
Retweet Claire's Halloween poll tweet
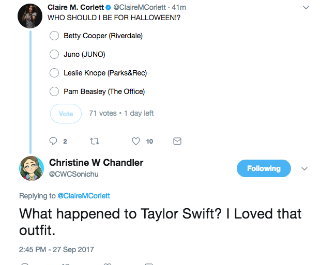pyautogui.click(x=95, y=141)
